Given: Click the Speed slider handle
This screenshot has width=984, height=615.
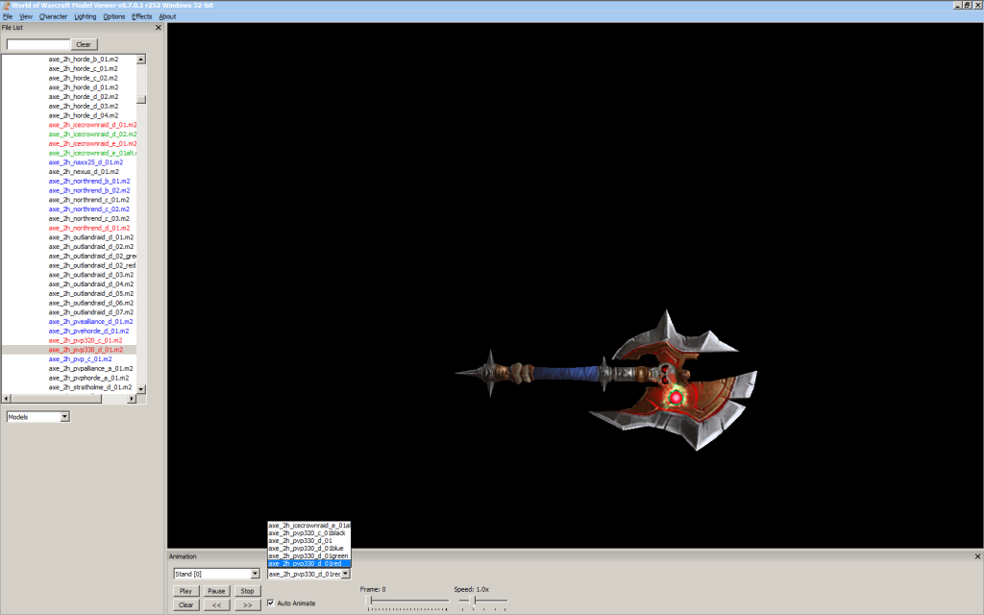Looking at the screenshot, I should (475, 601).
